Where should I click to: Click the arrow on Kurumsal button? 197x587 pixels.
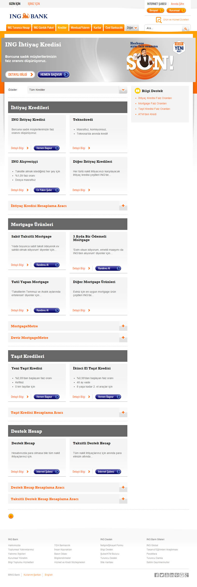183,10
